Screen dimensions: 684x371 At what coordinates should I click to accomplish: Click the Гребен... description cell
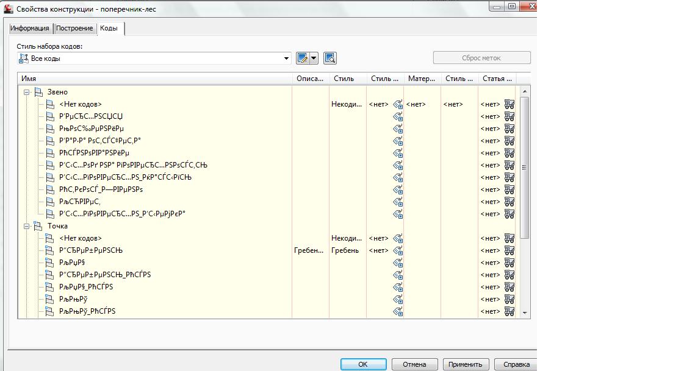(x=309, y=251)
